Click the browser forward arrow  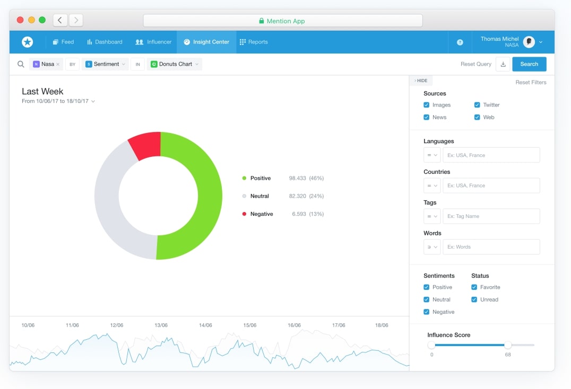point(76,20)
